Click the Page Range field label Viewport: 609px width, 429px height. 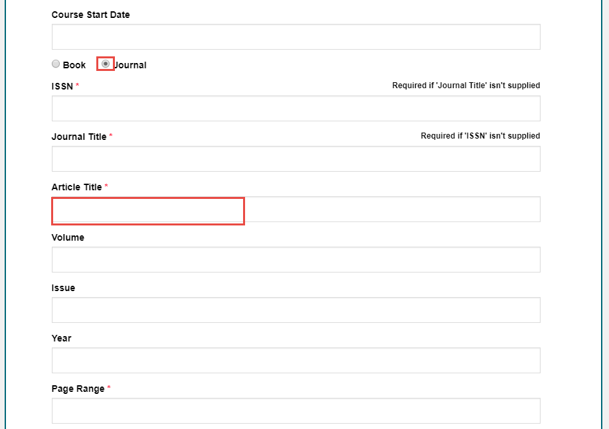[x=78, y=389]
